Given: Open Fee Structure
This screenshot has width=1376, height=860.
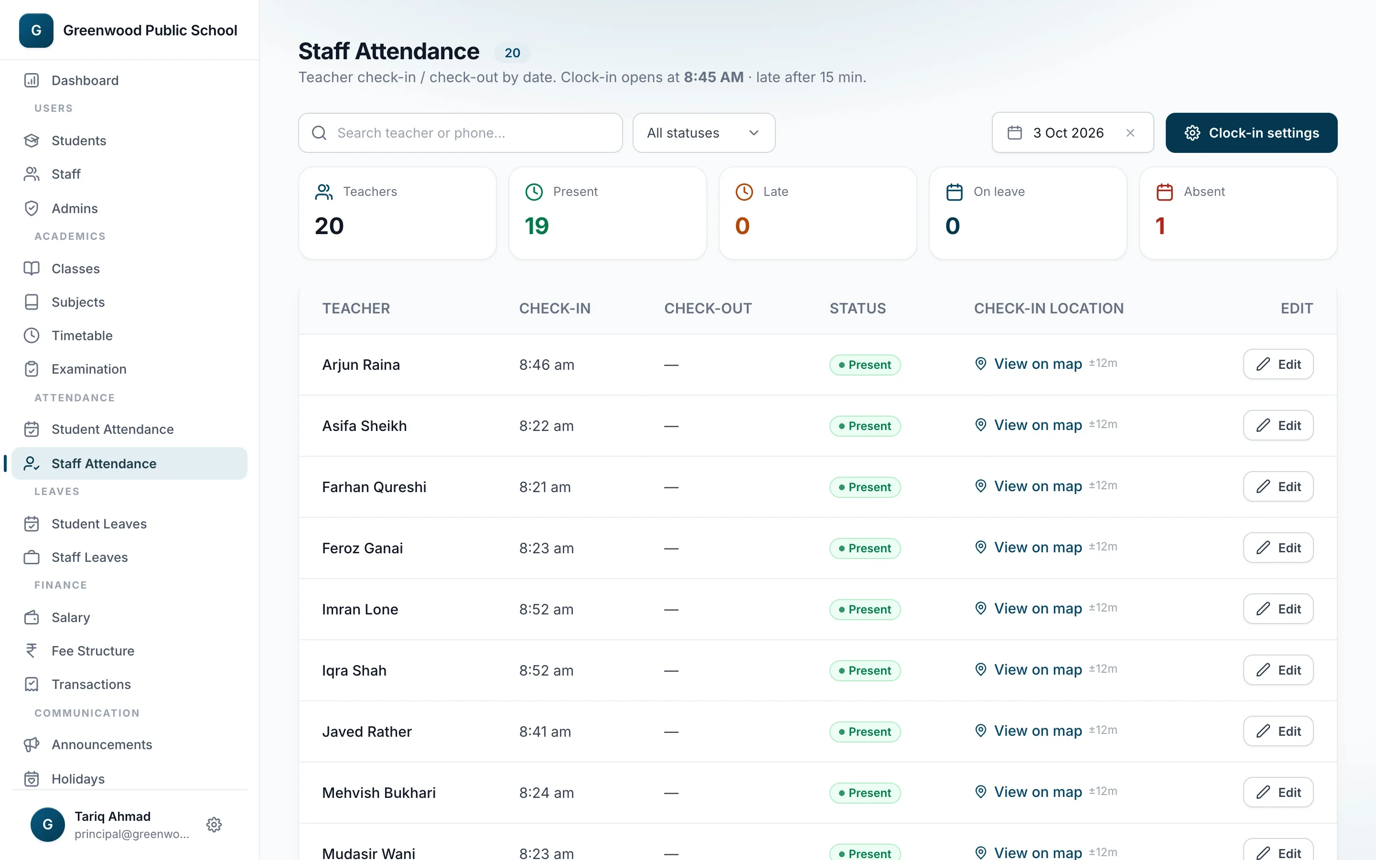Looking at the screenshot, I should coord(129,651).
